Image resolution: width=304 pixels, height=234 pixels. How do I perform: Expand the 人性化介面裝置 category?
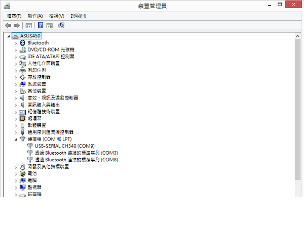pyautogui.click(x=16, y=64)
